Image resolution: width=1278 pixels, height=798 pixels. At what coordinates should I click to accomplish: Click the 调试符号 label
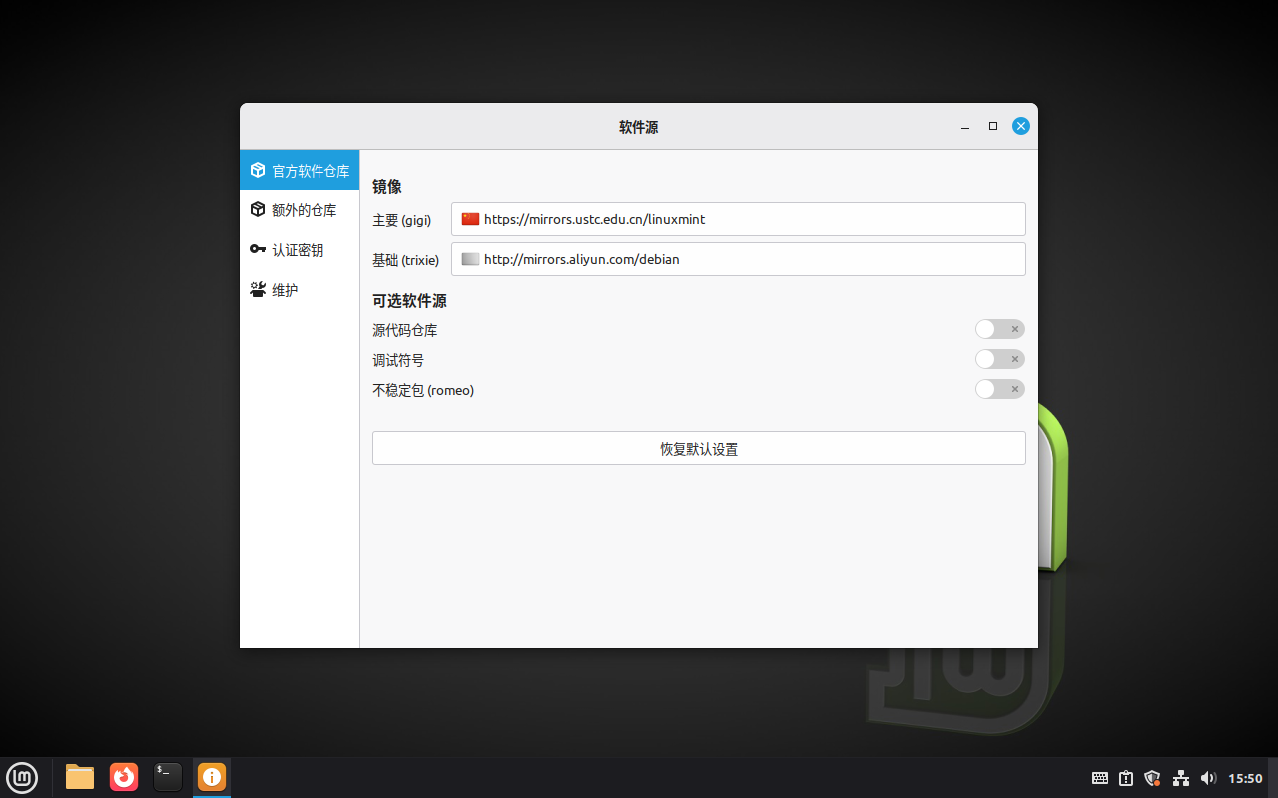click(x=398, y=360)
